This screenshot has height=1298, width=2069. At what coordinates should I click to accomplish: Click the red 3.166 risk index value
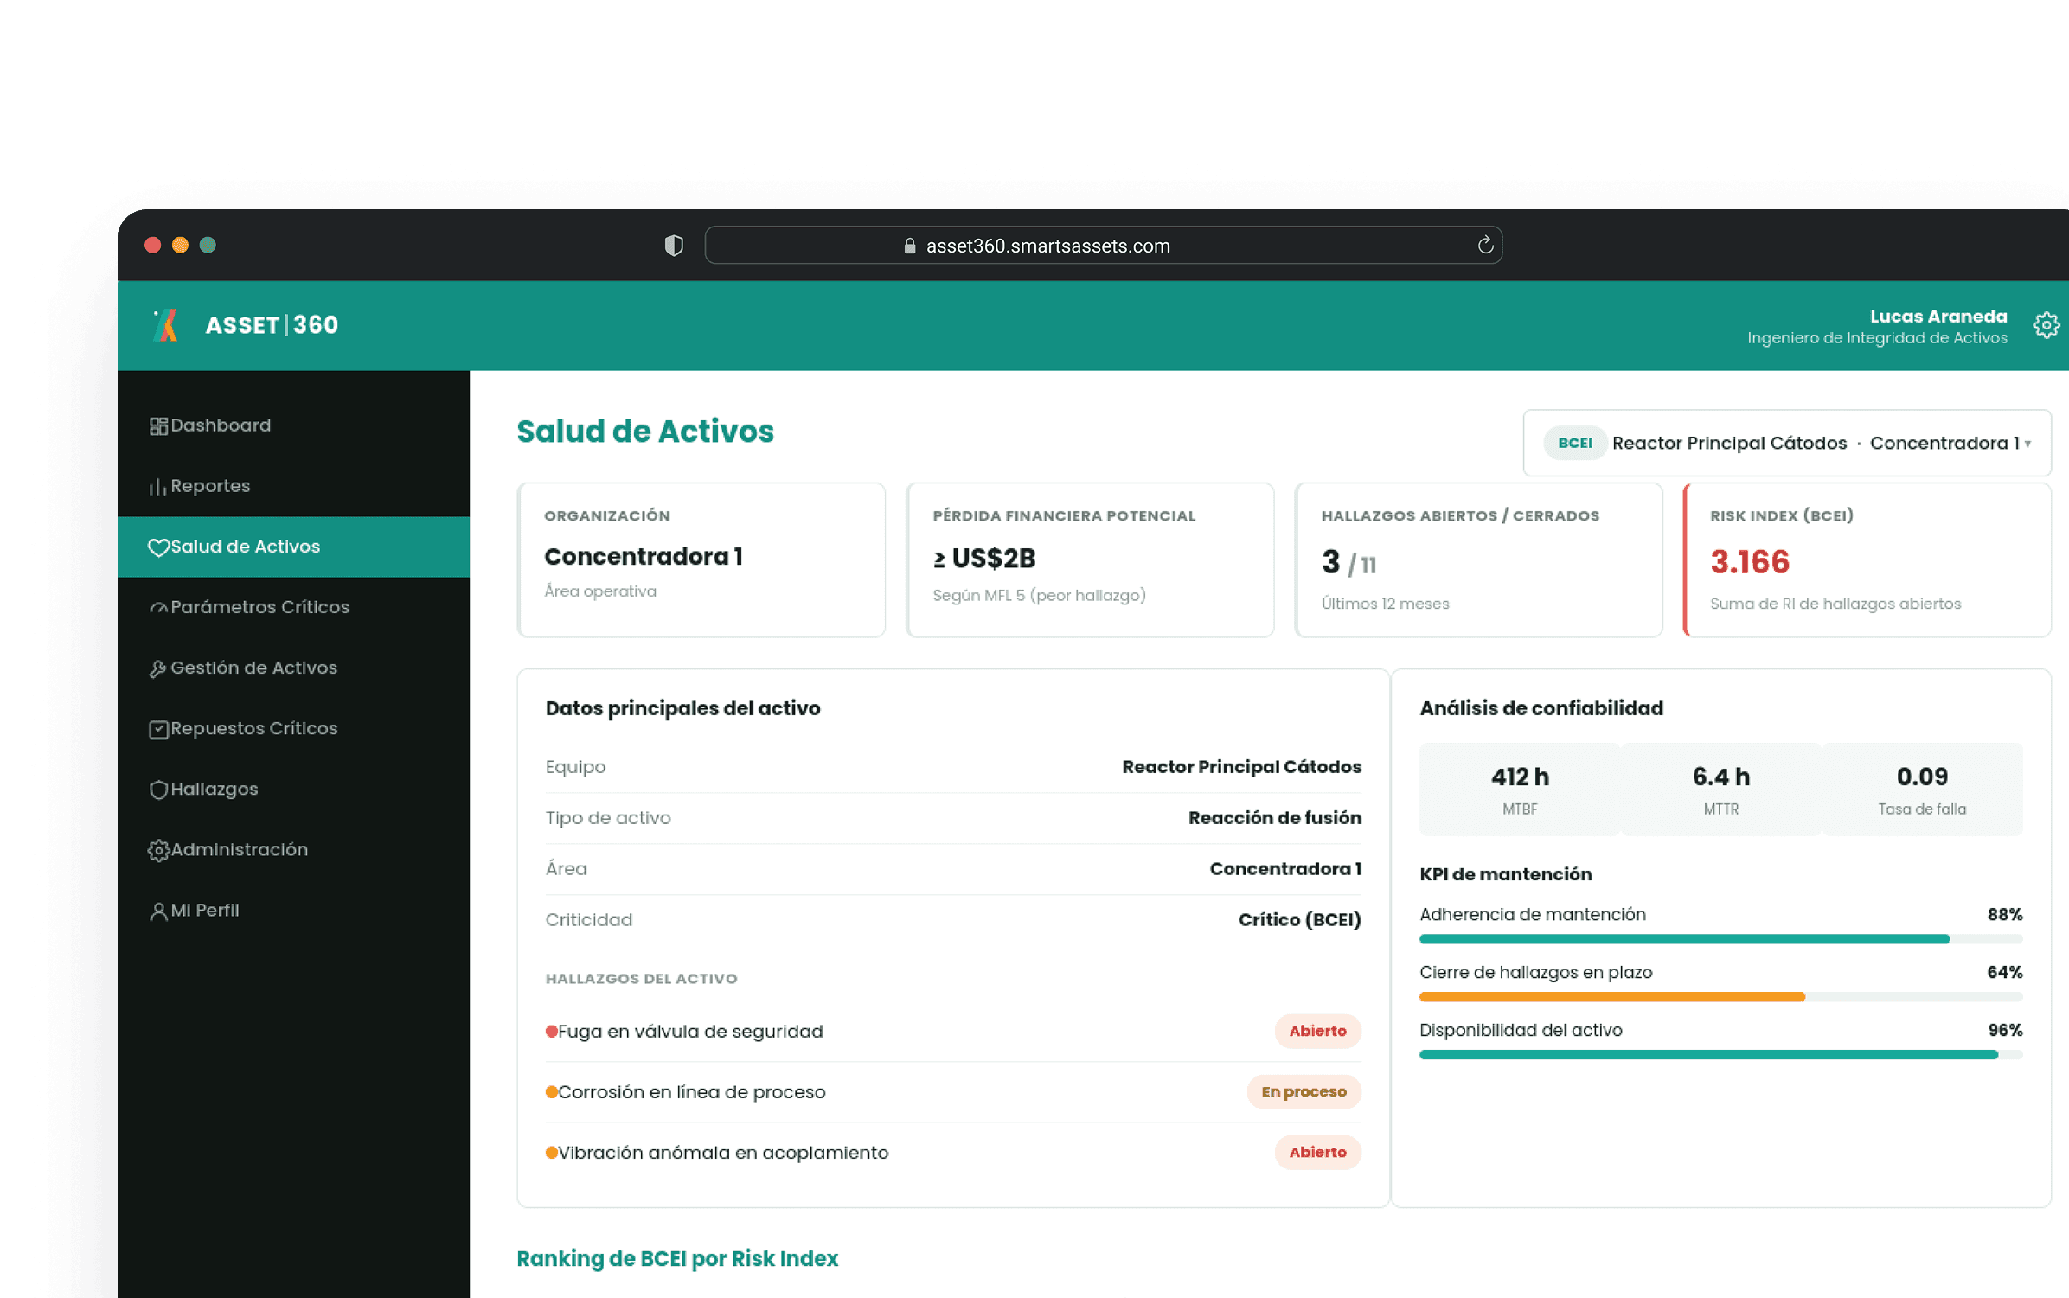(x=1749, y=562)
